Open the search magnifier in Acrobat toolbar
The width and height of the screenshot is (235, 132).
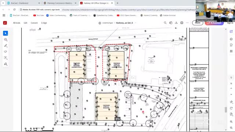[165, 23]
